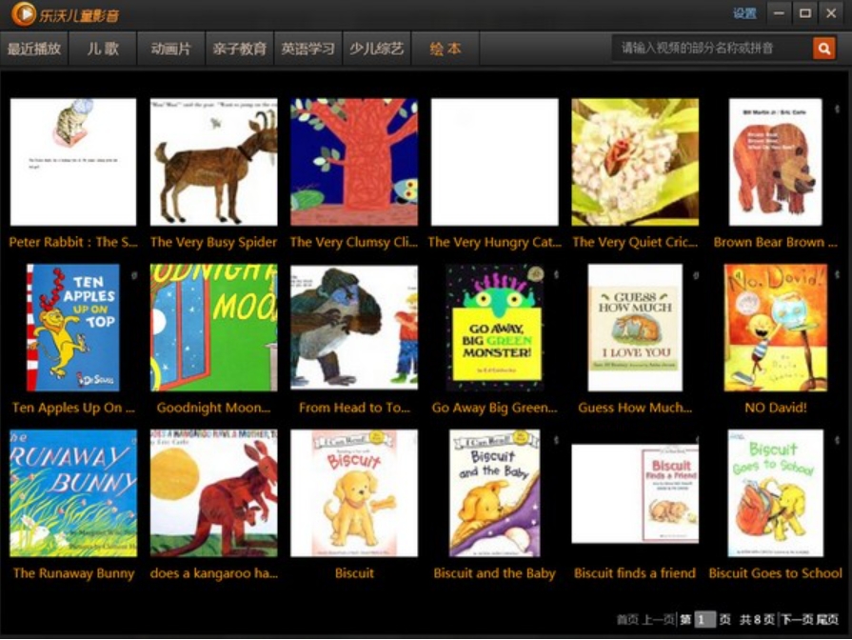The image size is (852, 640).
Task: Click the orange search magnifier icon
Action: coord(823,49)
